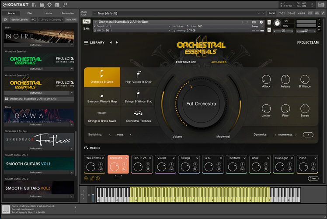Open the LIBRARY hamburger menu icon

point(86,42)
